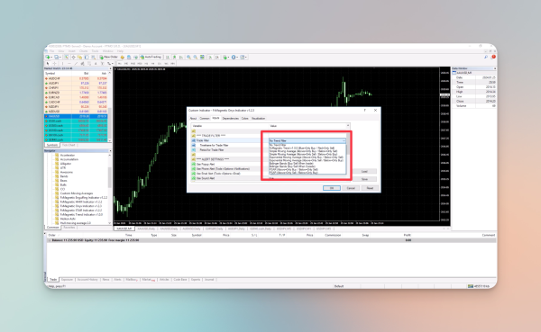Select the M1 timeframe button
The width and height of the screenshot is (541, 332).
point(120,64)
